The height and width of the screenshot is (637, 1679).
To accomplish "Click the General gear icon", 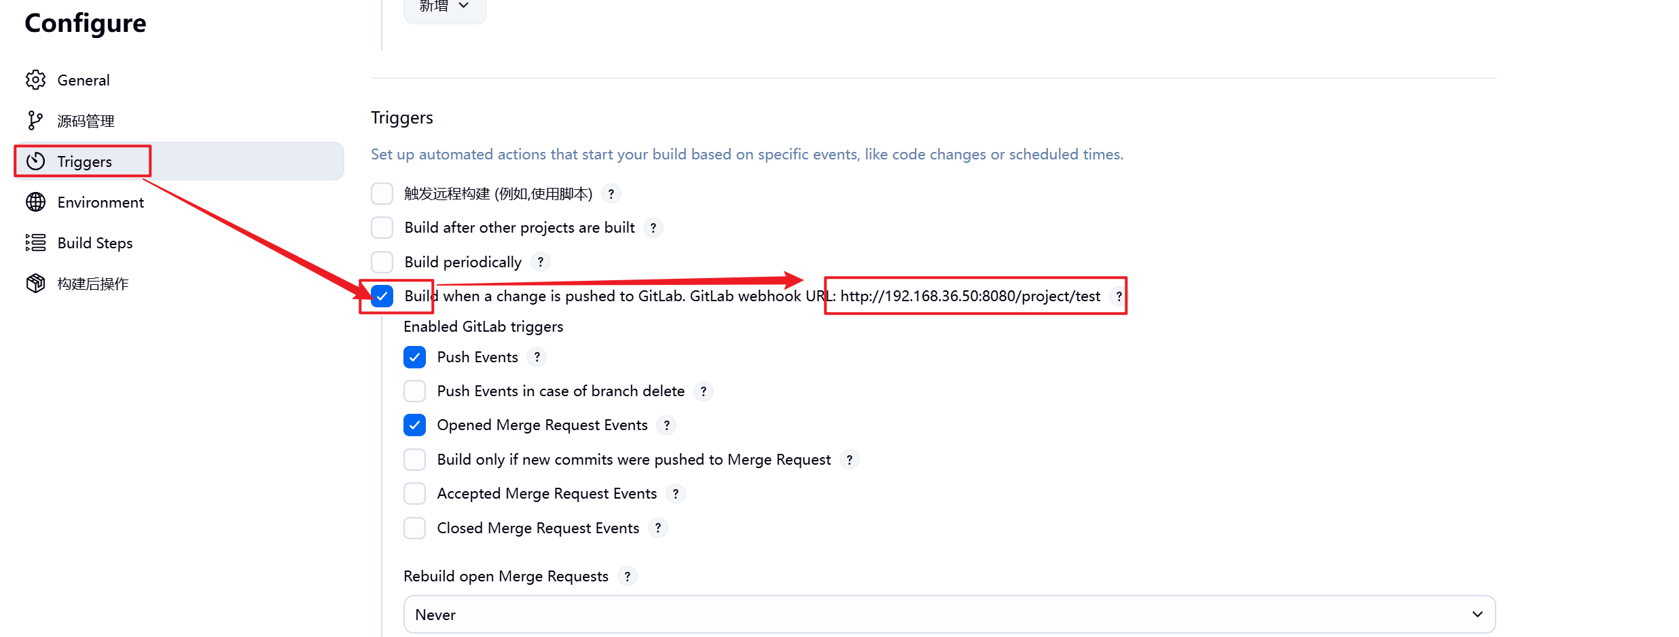I will (35, 80).
